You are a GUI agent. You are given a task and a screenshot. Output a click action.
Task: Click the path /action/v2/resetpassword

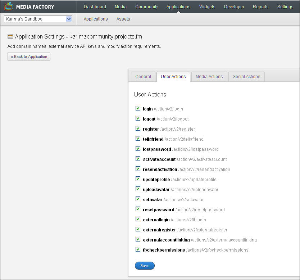200,210
